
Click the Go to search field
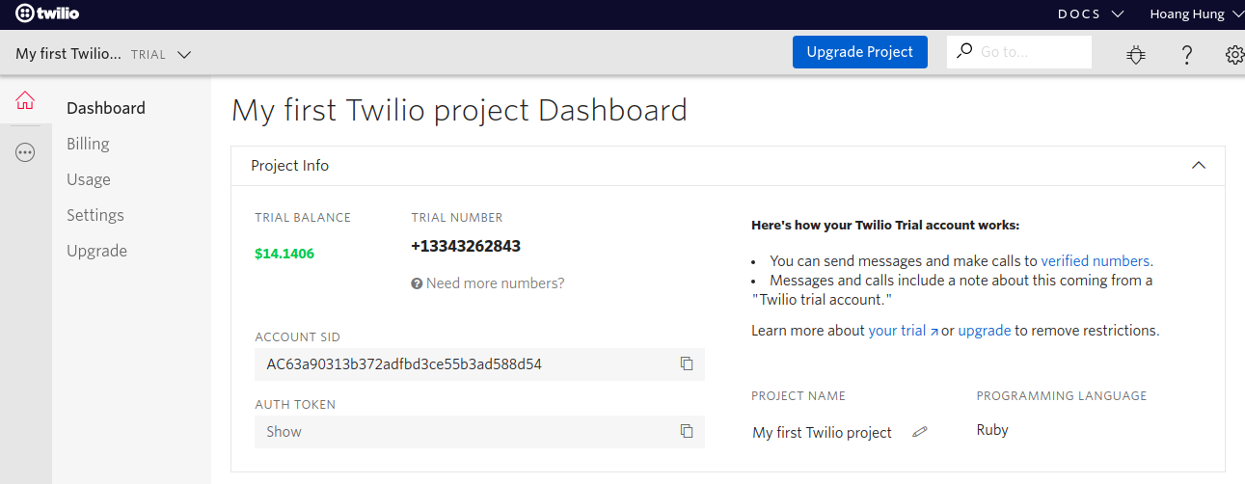coord(1030,52)
